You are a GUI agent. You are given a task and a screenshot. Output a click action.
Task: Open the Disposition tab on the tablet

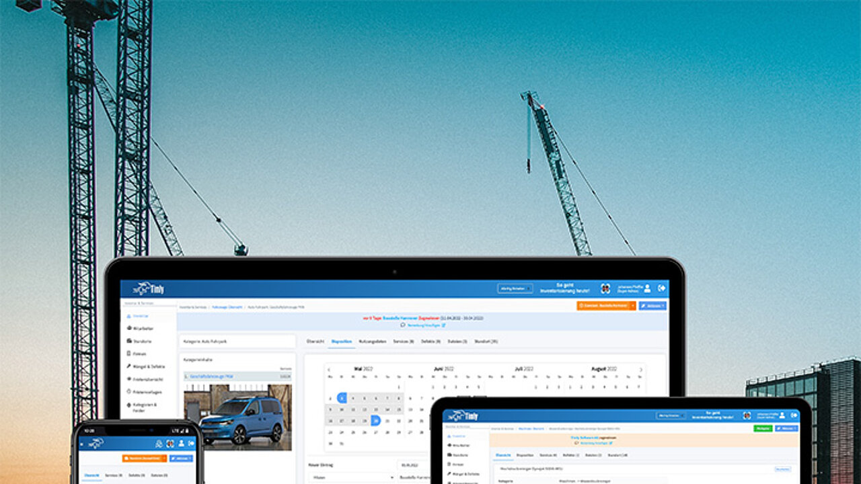[525, 455]
